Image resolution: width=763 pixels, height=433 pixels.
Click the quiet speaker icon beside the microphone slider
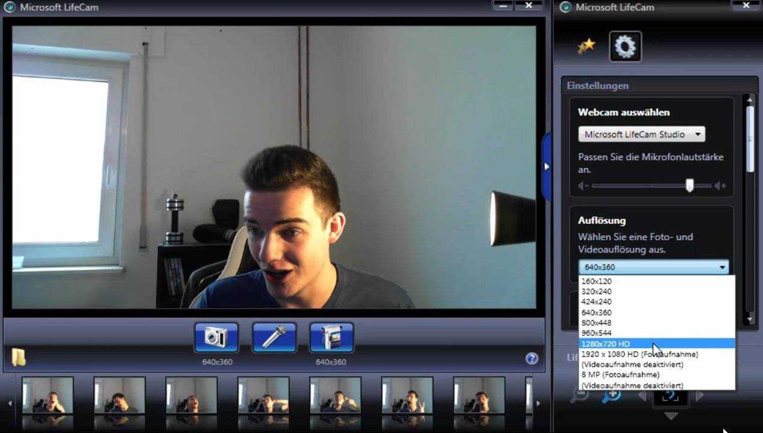(583, 186)
